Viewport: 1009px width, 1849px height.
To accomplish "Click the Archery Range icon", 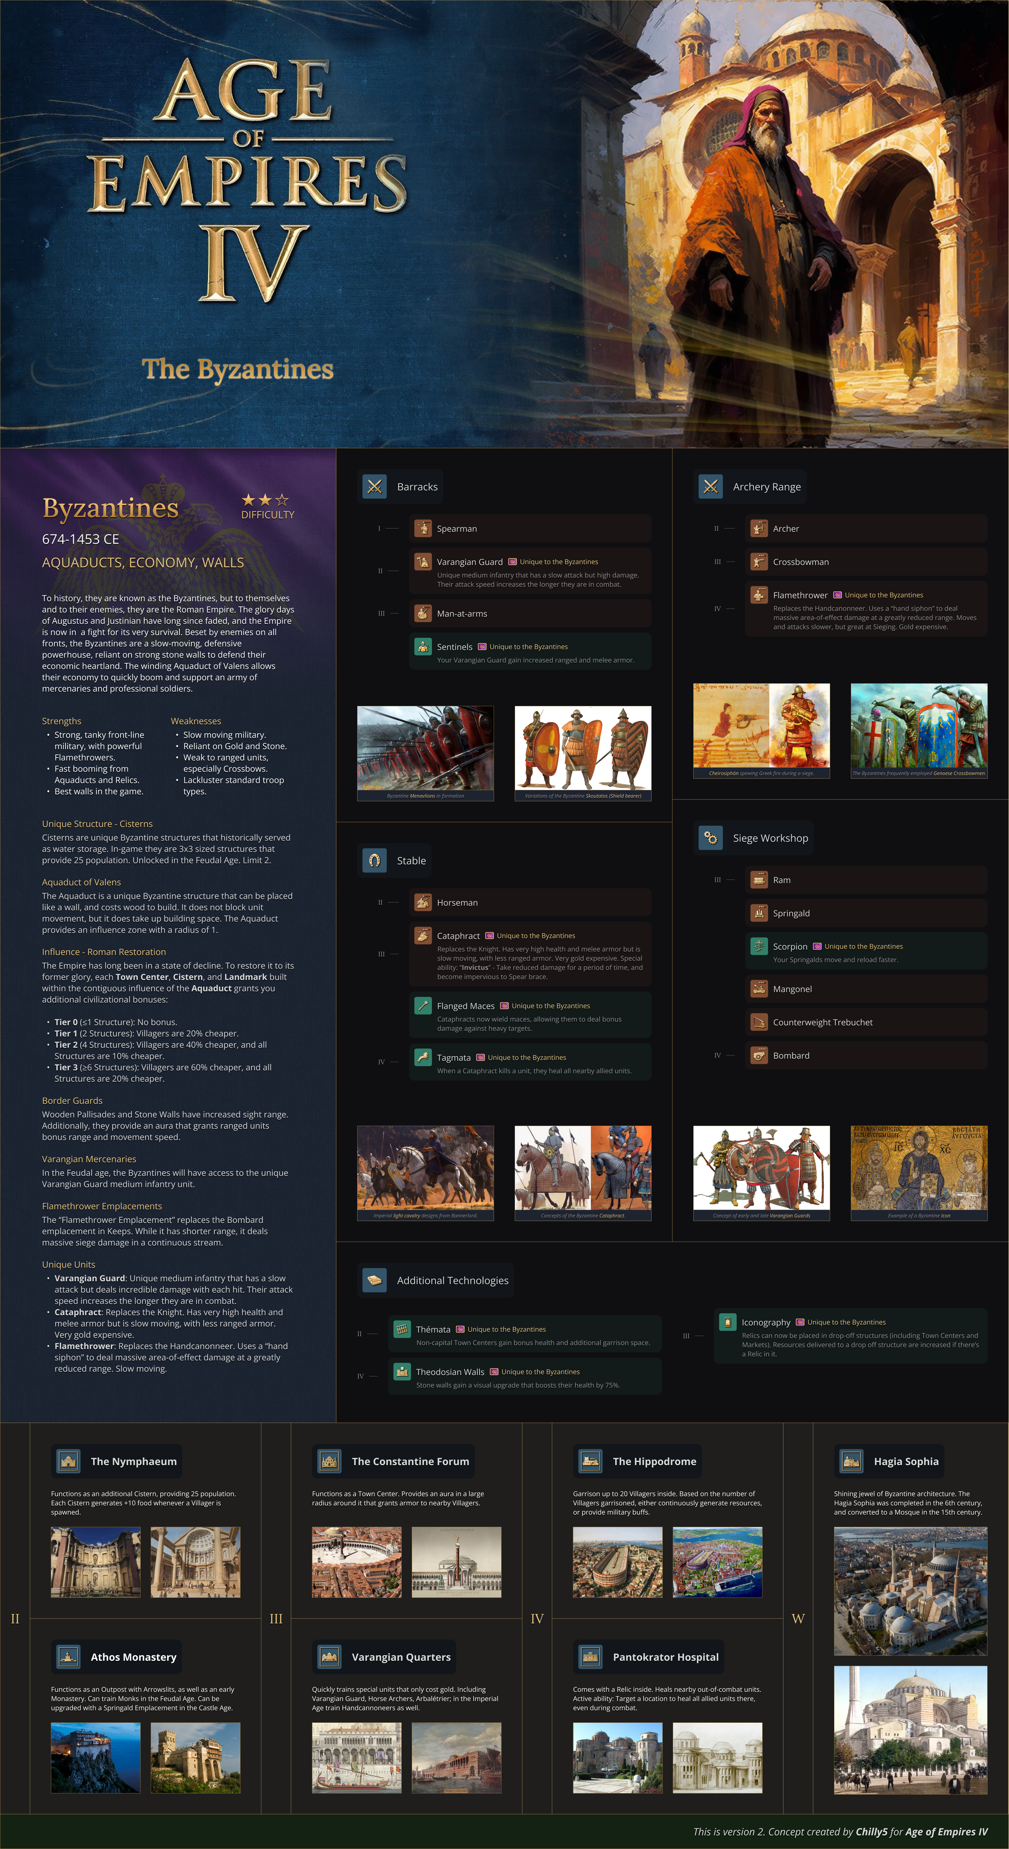I will [x=711, y=487].
